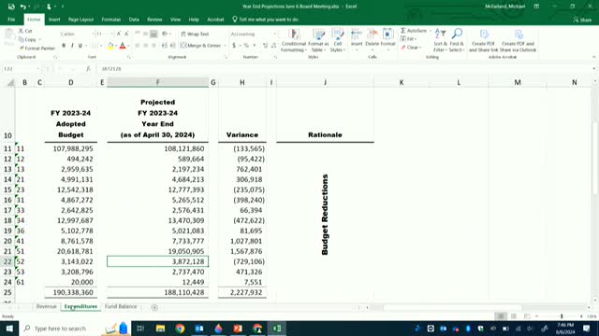Click Increase Decimal icon
599x336 pixels.
pyautogui.click(x=266, y=46)
